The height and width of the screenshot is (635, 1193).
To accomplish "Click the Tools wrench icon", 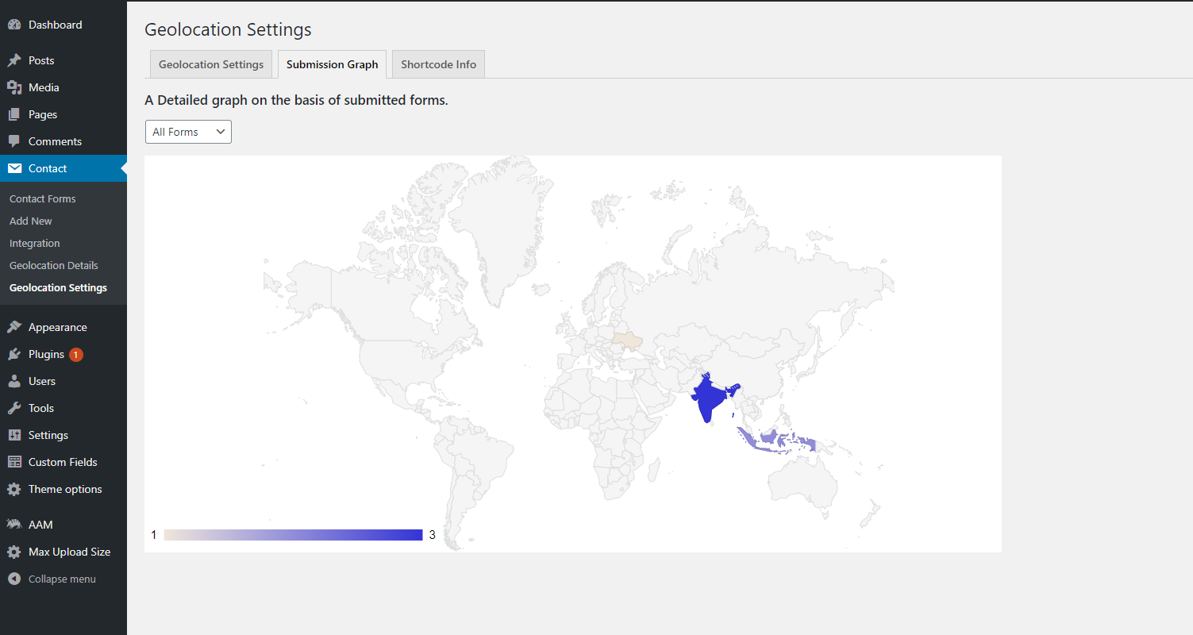I will [14, 409].
